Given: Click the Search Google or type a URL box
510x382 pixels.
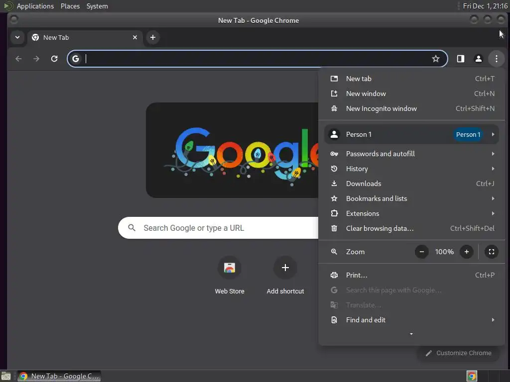Looking at the screenshot, I should pyautogui.click(x=218, y=228).
